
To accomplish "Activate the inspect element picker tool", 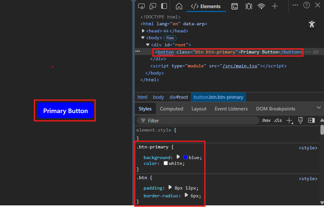I will (141, 6).
